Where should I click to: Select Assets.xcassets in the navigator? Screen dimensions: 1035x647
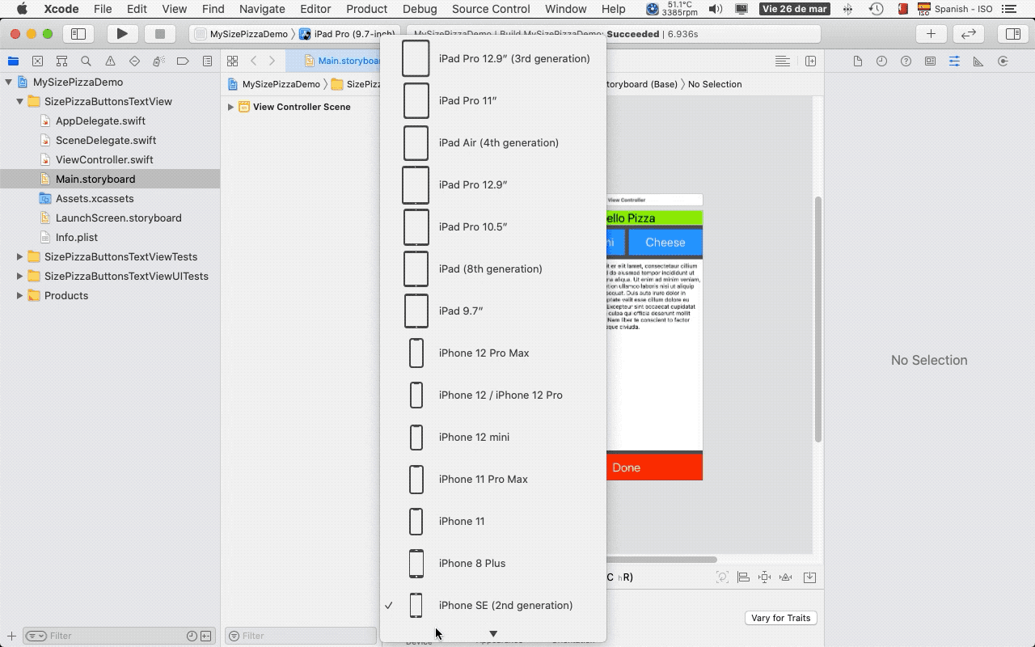[95, 198]
